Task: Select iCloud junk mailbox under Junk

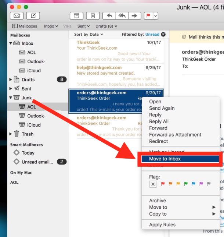Action: (37, 125)
